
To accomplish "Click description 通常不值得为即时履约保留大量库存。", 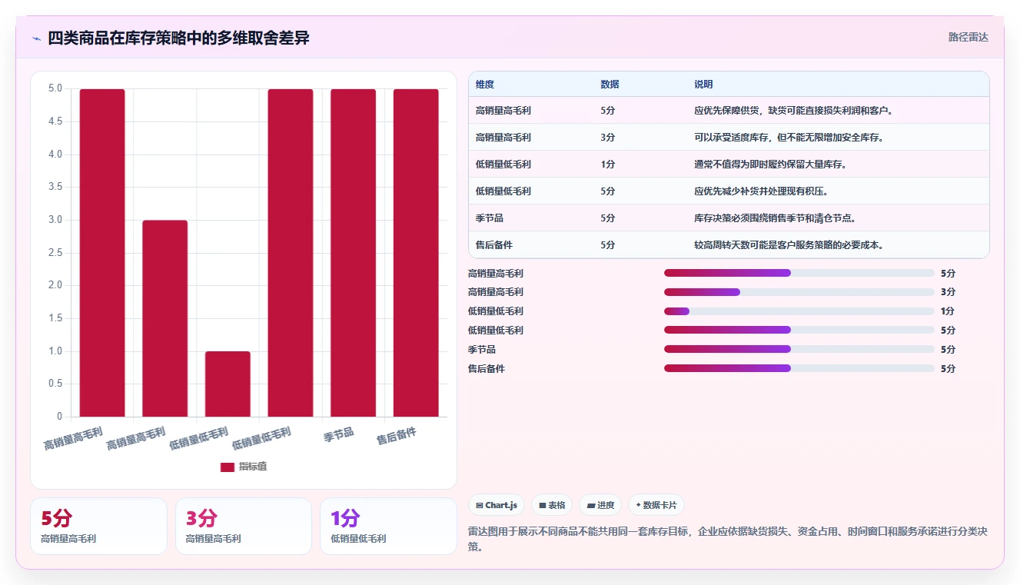I will (x=770, y=165).
